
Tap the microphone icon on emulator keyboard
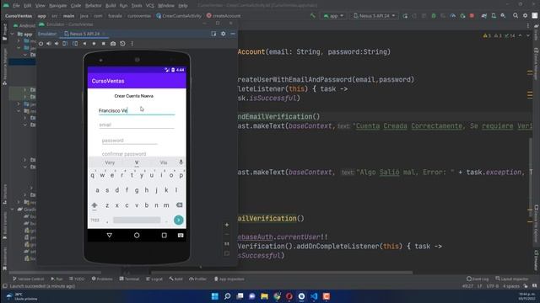[181, 162]
